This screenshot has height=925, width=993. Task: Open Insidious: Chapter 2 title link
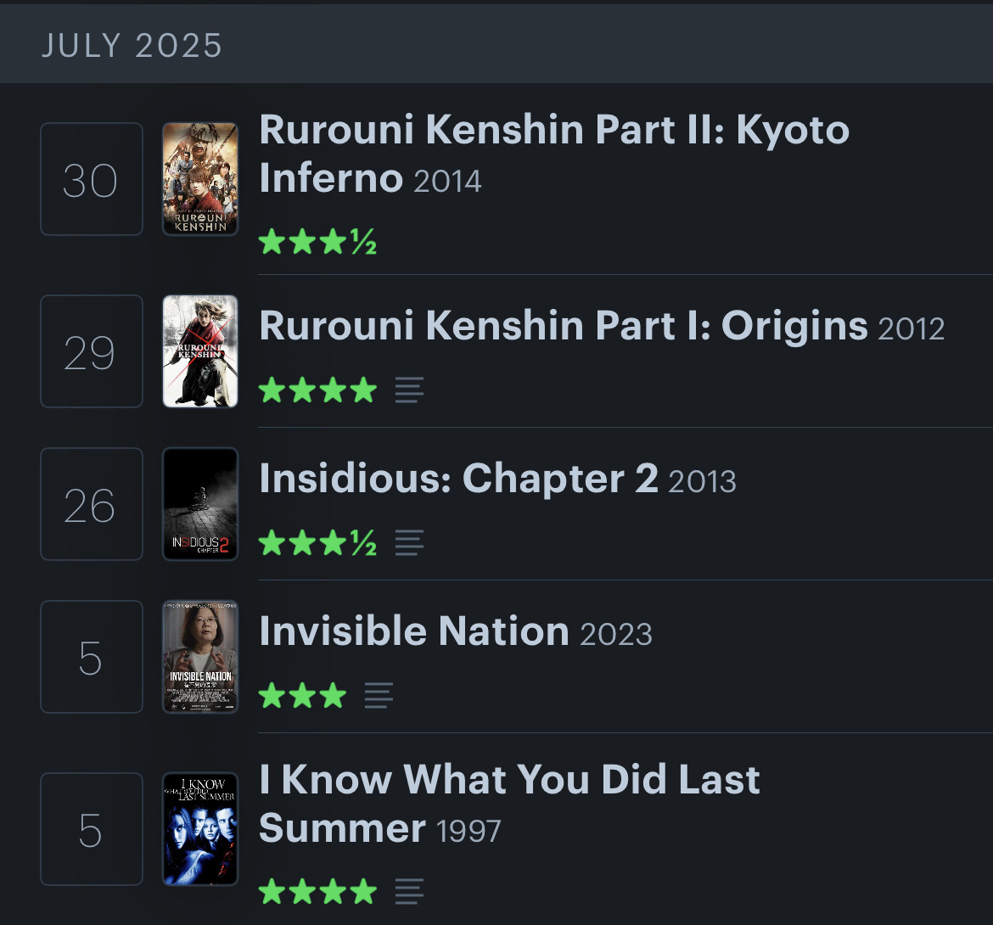[458, 479]
